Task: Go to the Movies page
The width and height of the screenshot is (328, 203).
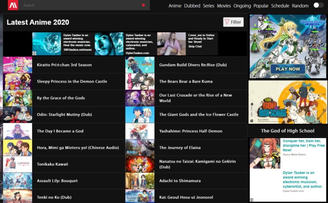Action: [x=224, y=6]
